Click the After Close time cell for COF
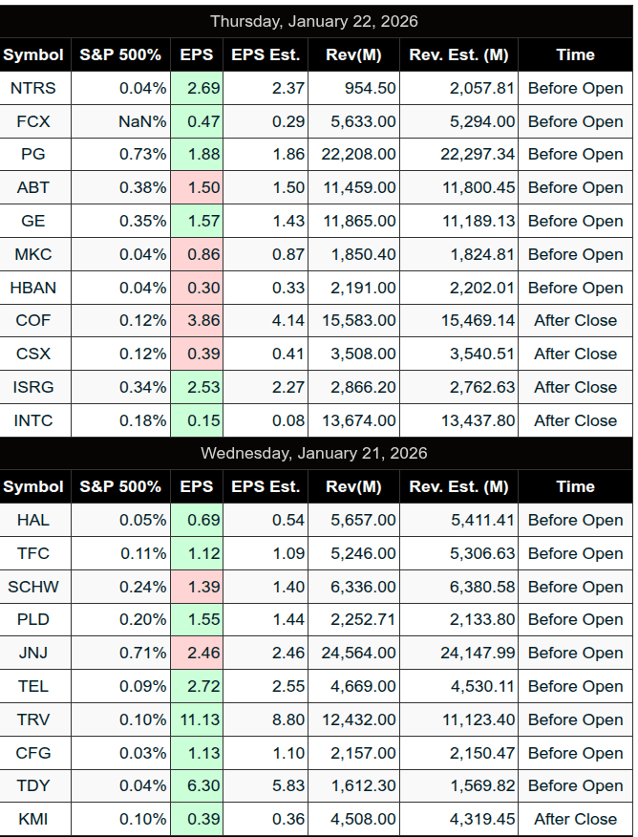The image size is (638, 837). click(x=575, y=320)
